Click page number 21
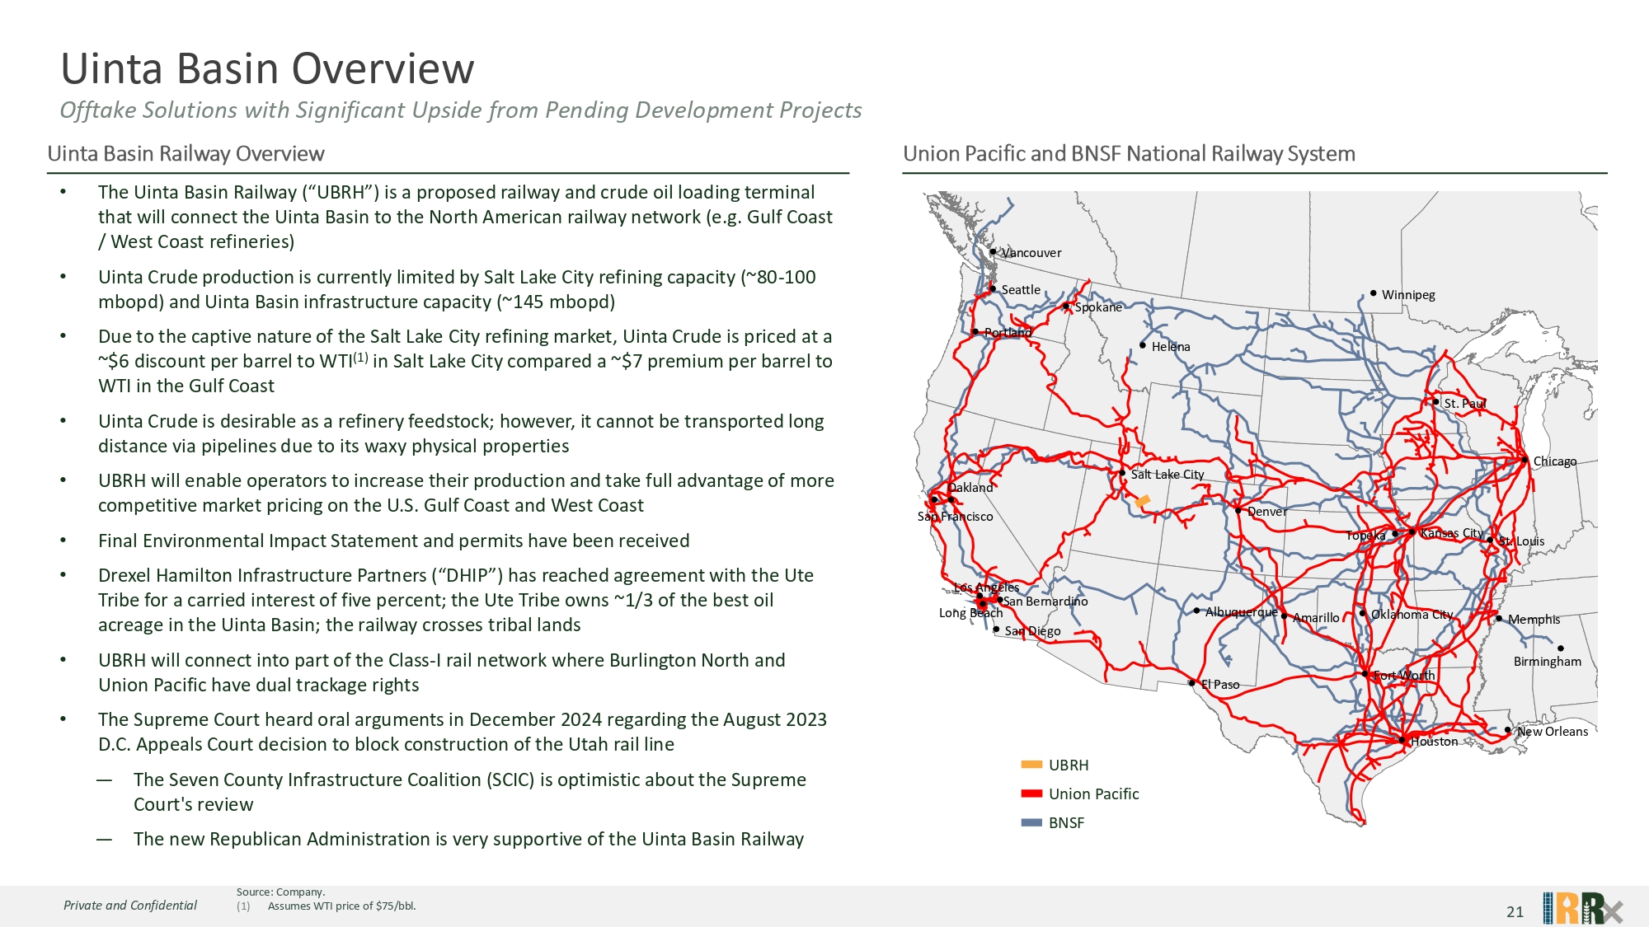The width and height of the screenshot is (1649, 927). tap(1515, 911)
